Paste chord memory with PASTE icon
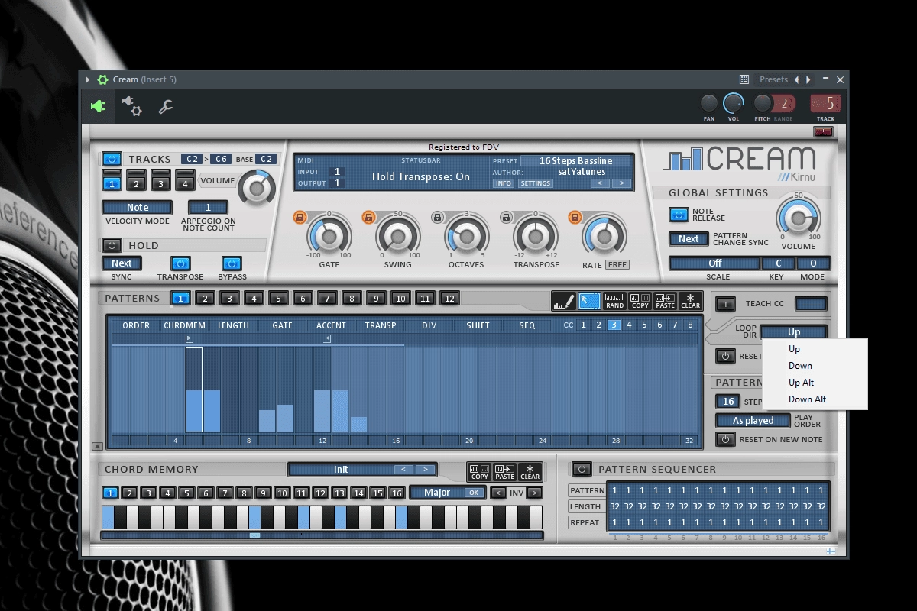This screenshot has width=917, height=611. click(504, 472)
